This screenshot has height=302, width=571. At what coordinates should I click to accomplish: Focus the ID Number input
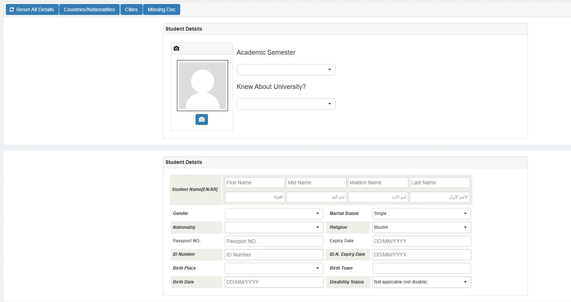tap(274, 255)
